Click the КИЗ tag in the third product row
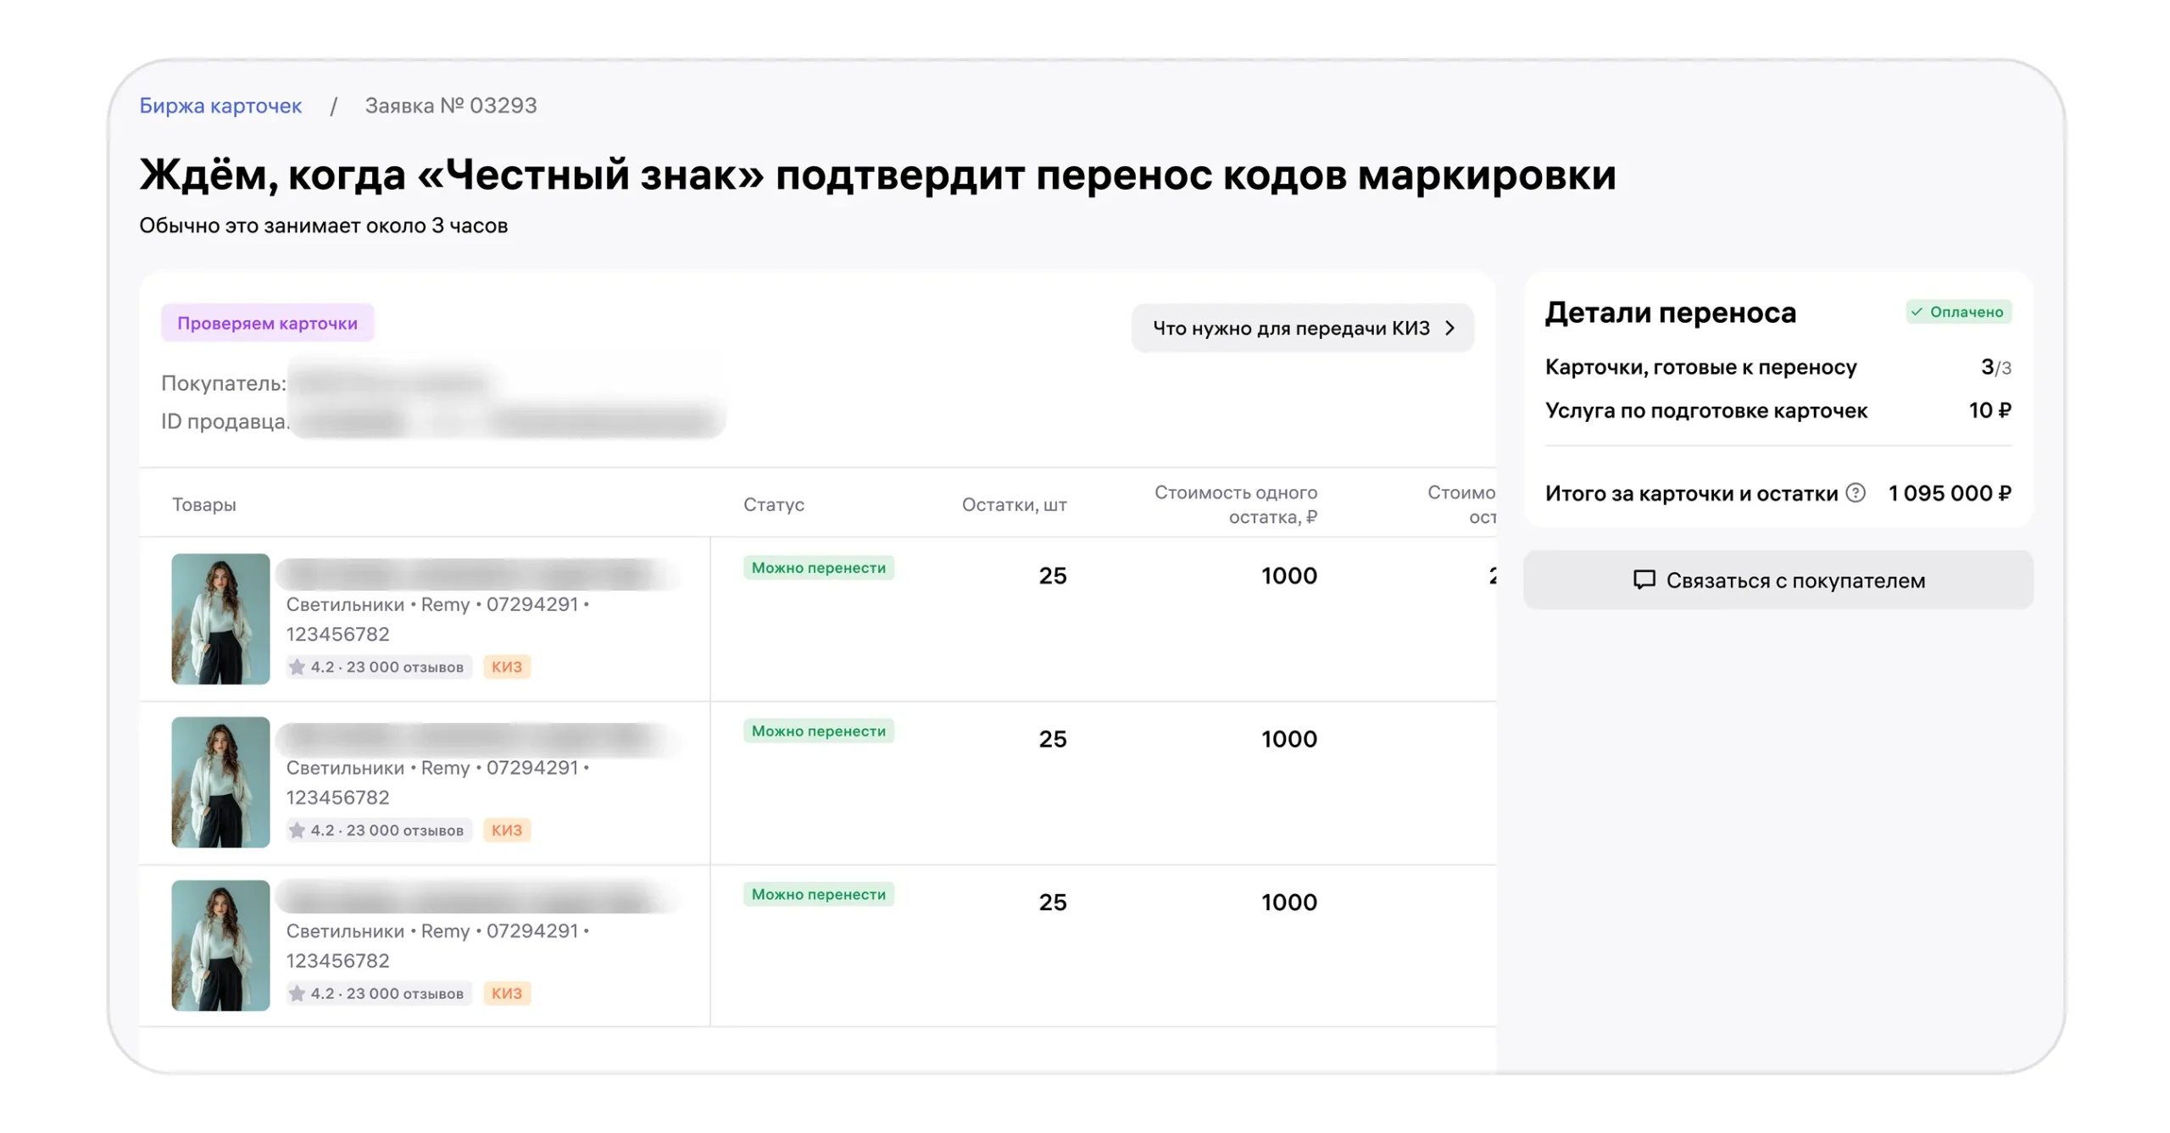 coord(507,993)
